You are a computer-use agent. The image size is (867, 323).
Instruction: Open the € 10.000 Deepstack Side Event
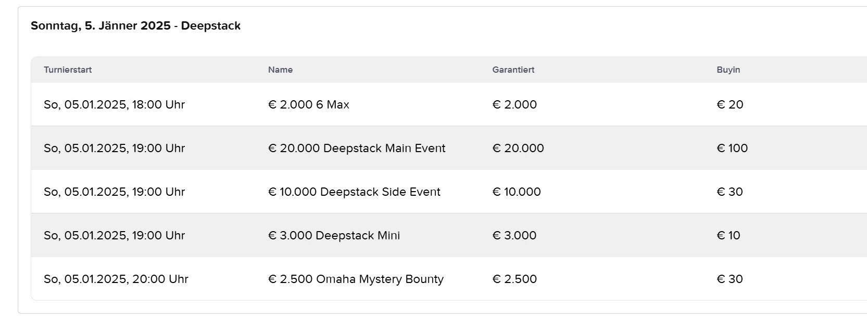point(354,192)
